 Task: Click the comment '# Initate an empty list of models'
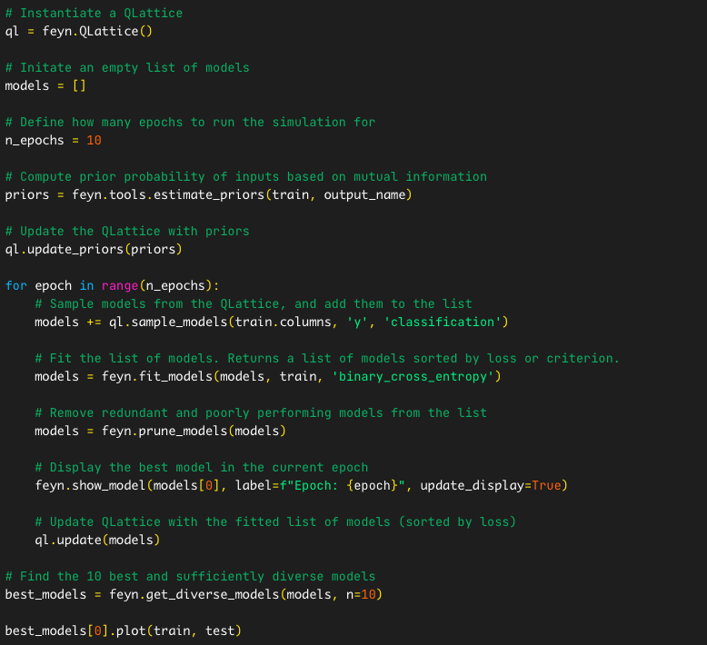pyautogui.click(x=127, y=67)
